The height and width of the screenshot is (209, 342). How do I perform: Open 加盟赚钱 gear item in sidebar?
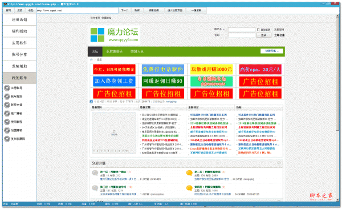tap(13, 130)
